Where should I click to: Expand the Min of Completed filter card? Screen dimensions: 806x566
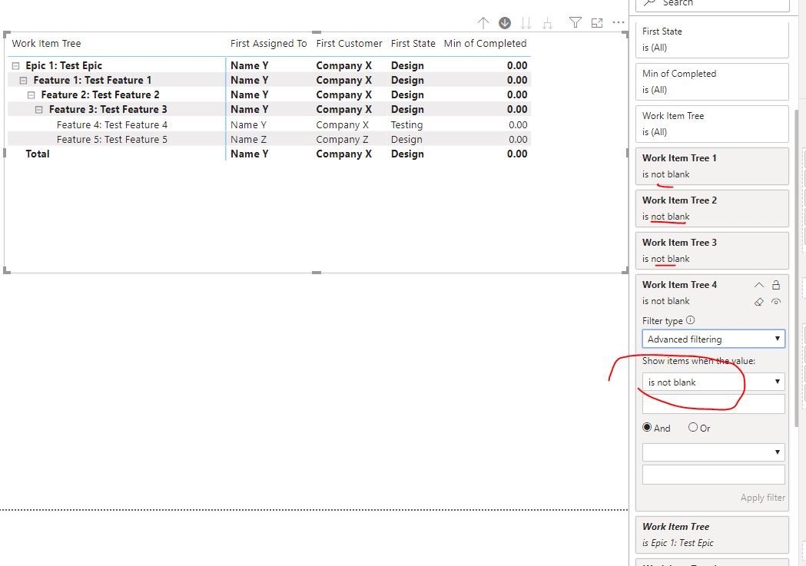click(712, 81)
